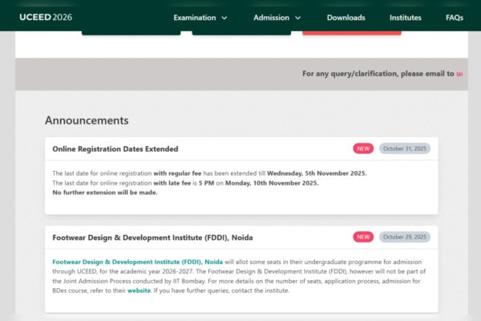Expand the Examination chevron arrow
Viewport: 481px width, 321px height.
(x=224, y=18)
